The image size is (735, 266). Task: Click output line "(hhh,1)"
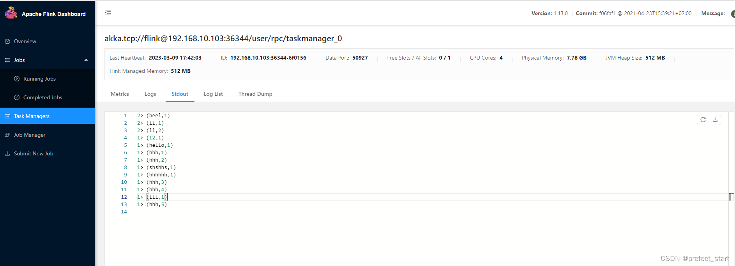tap(156, 153)
